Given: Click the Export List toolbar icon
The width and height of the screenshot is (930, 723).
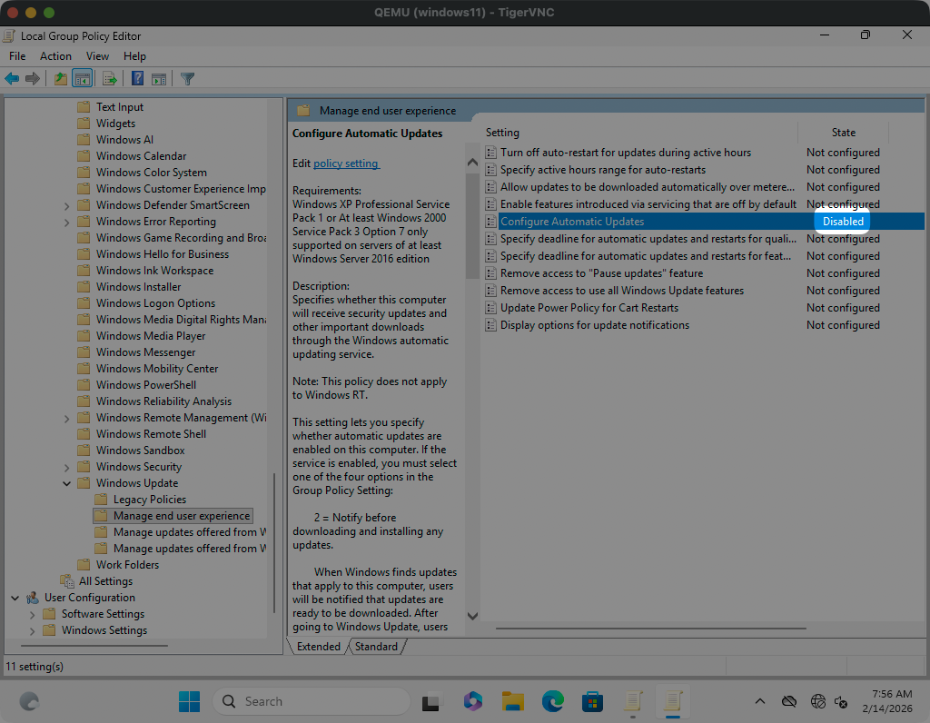Looking at the screenshot, I should tap(110, 79).
